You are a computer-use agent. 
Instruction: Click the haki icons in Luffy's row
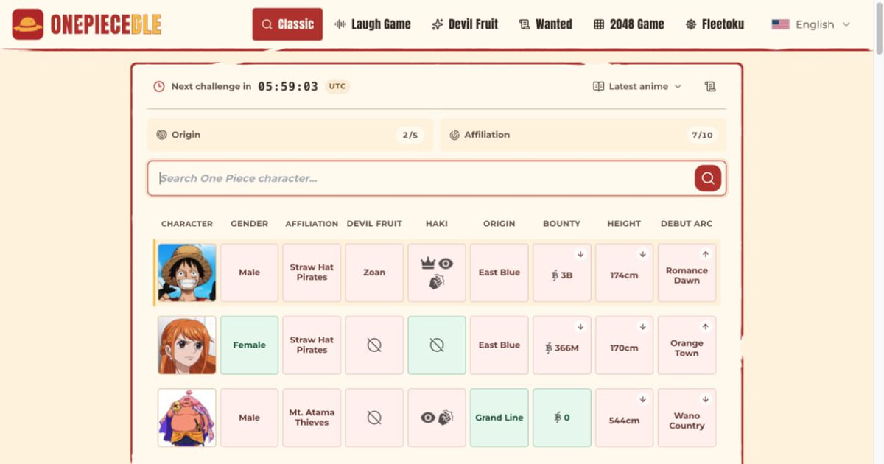click(437, 272)
